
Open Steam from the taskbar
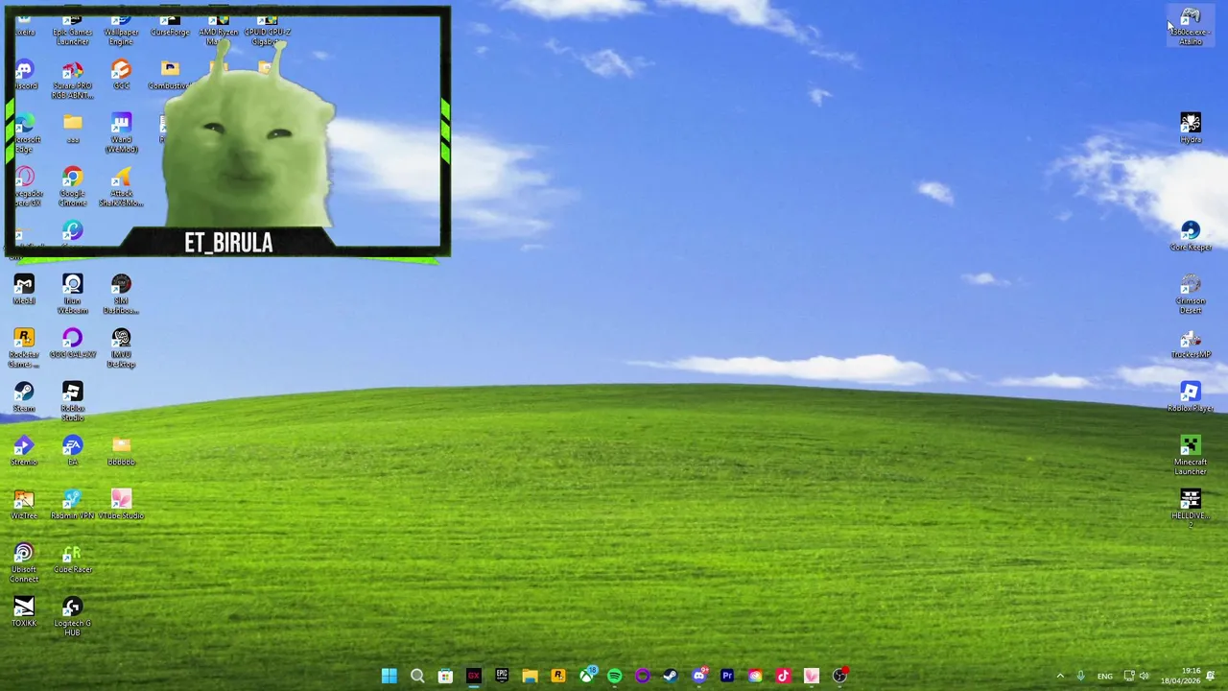point(671,676)
